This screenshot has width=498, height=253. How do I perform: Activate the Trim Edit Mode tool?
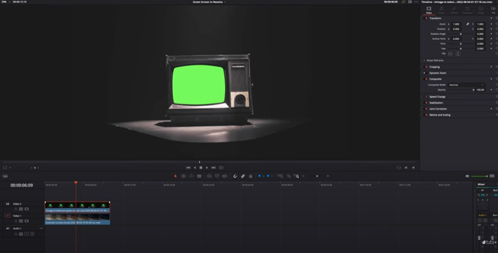pyautogui.click(x=183, y=176)
